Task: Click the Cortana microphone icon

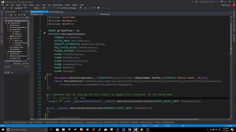Action: pos(46,129)
